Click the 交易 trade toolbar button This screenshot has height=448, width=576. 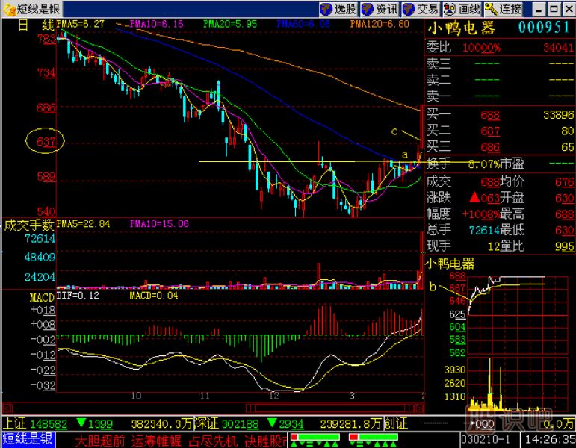(421, 9)
